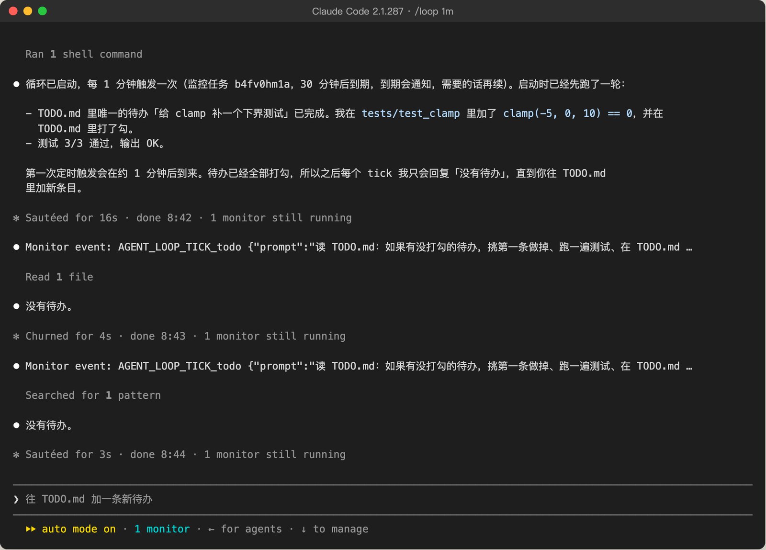Image resolution: width=766 pixels, height=550 pixels.
Task: Click the prompt input field placeholder text
Action: [x=89, y=499]
